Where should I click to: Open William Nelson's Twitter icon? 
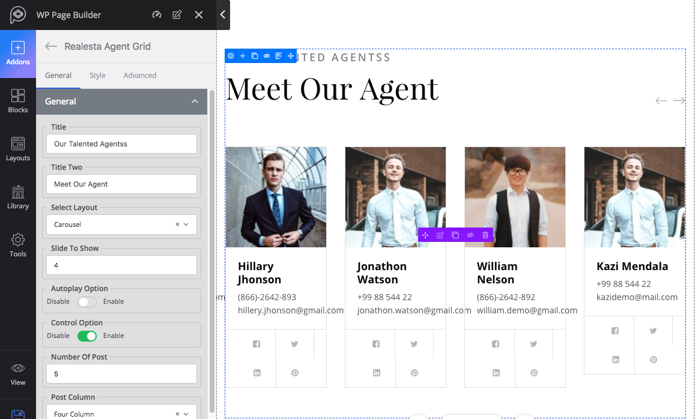coord(533,344)
